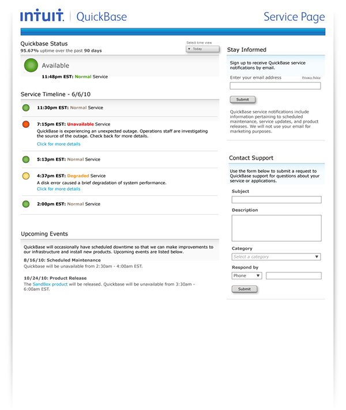
Task: Click the 5:13pm EST: Normal Service entry
Action: click(69, 160)
